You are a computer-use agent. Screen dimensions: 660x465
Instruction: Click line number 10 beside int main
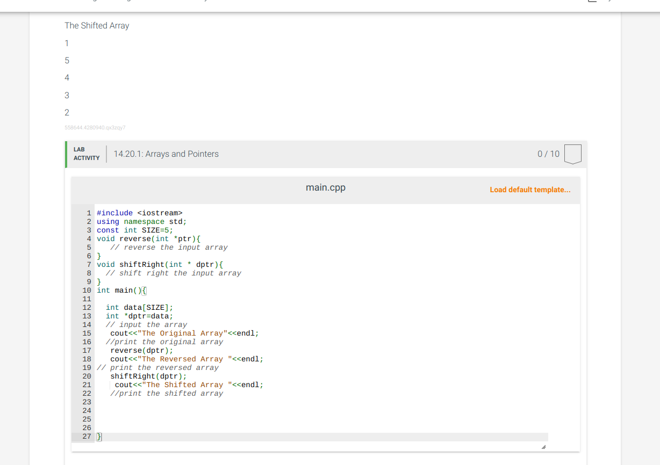(87, 290)
